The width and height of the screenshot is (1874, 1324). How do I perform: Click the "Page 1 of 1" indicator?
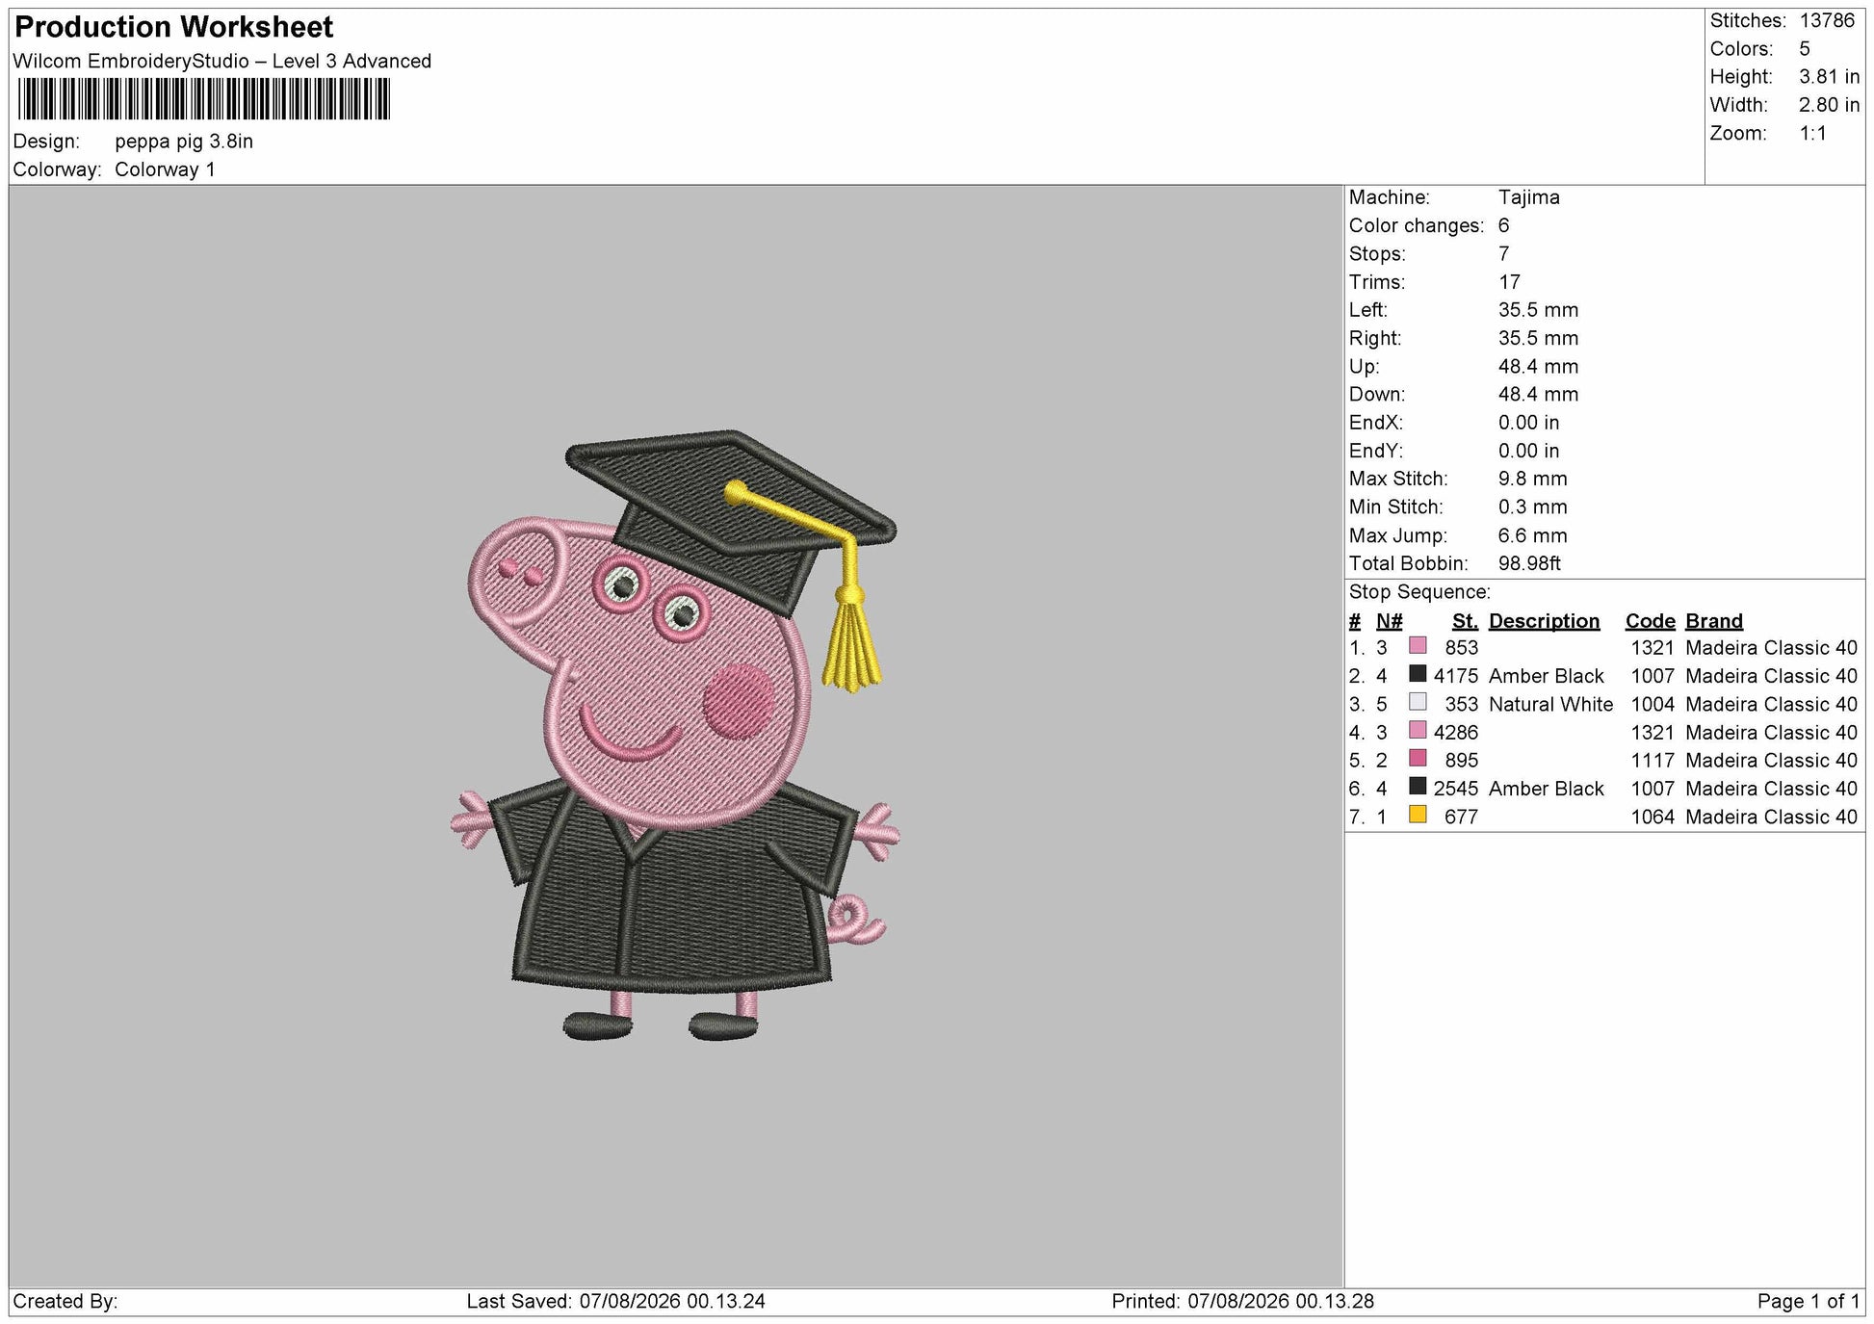click(x=1809, y=1302)
